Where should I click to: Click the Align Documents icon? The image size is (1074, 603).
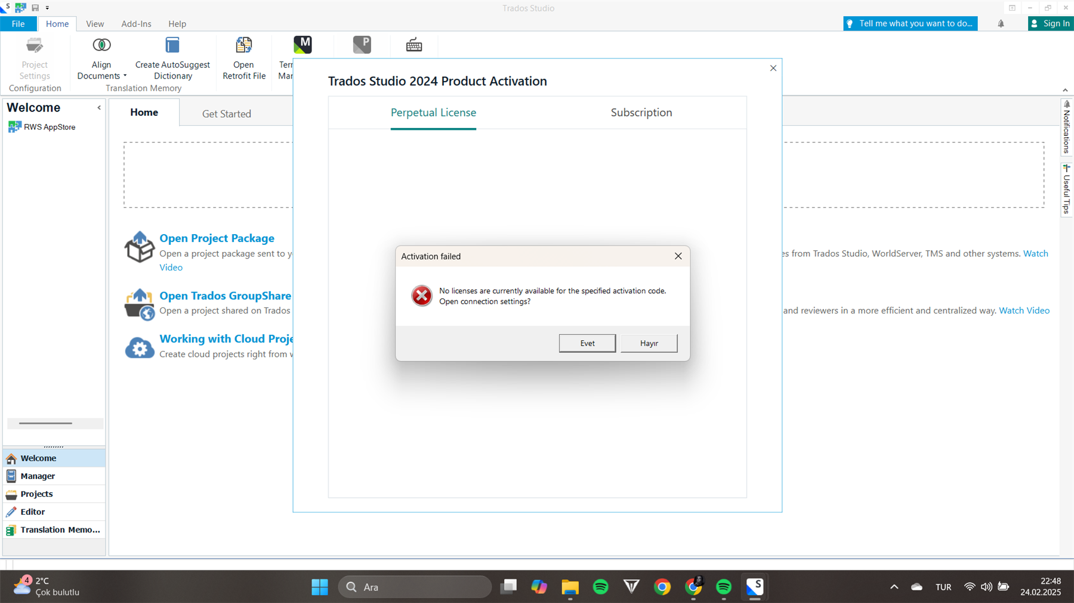(x=101, y=45)
